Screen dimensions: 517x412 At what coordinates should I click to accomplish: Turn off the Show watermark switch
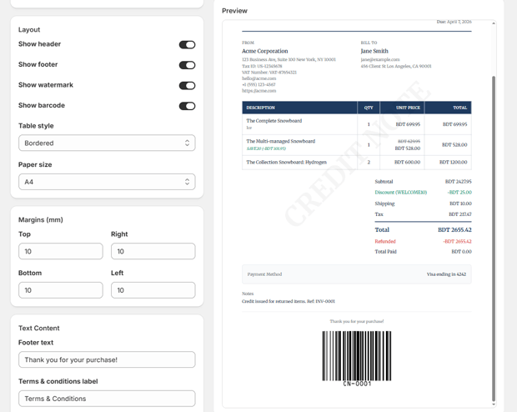pos(187,85)
